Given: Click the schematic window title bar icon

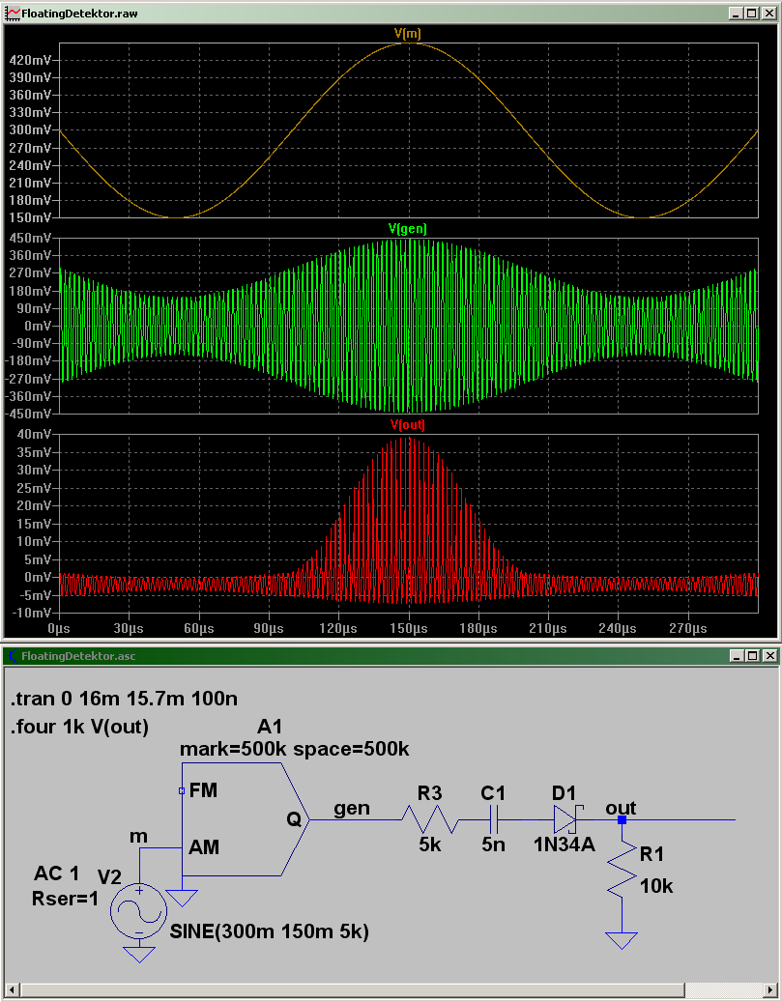Looking at the screenshot, I should 13,656.
